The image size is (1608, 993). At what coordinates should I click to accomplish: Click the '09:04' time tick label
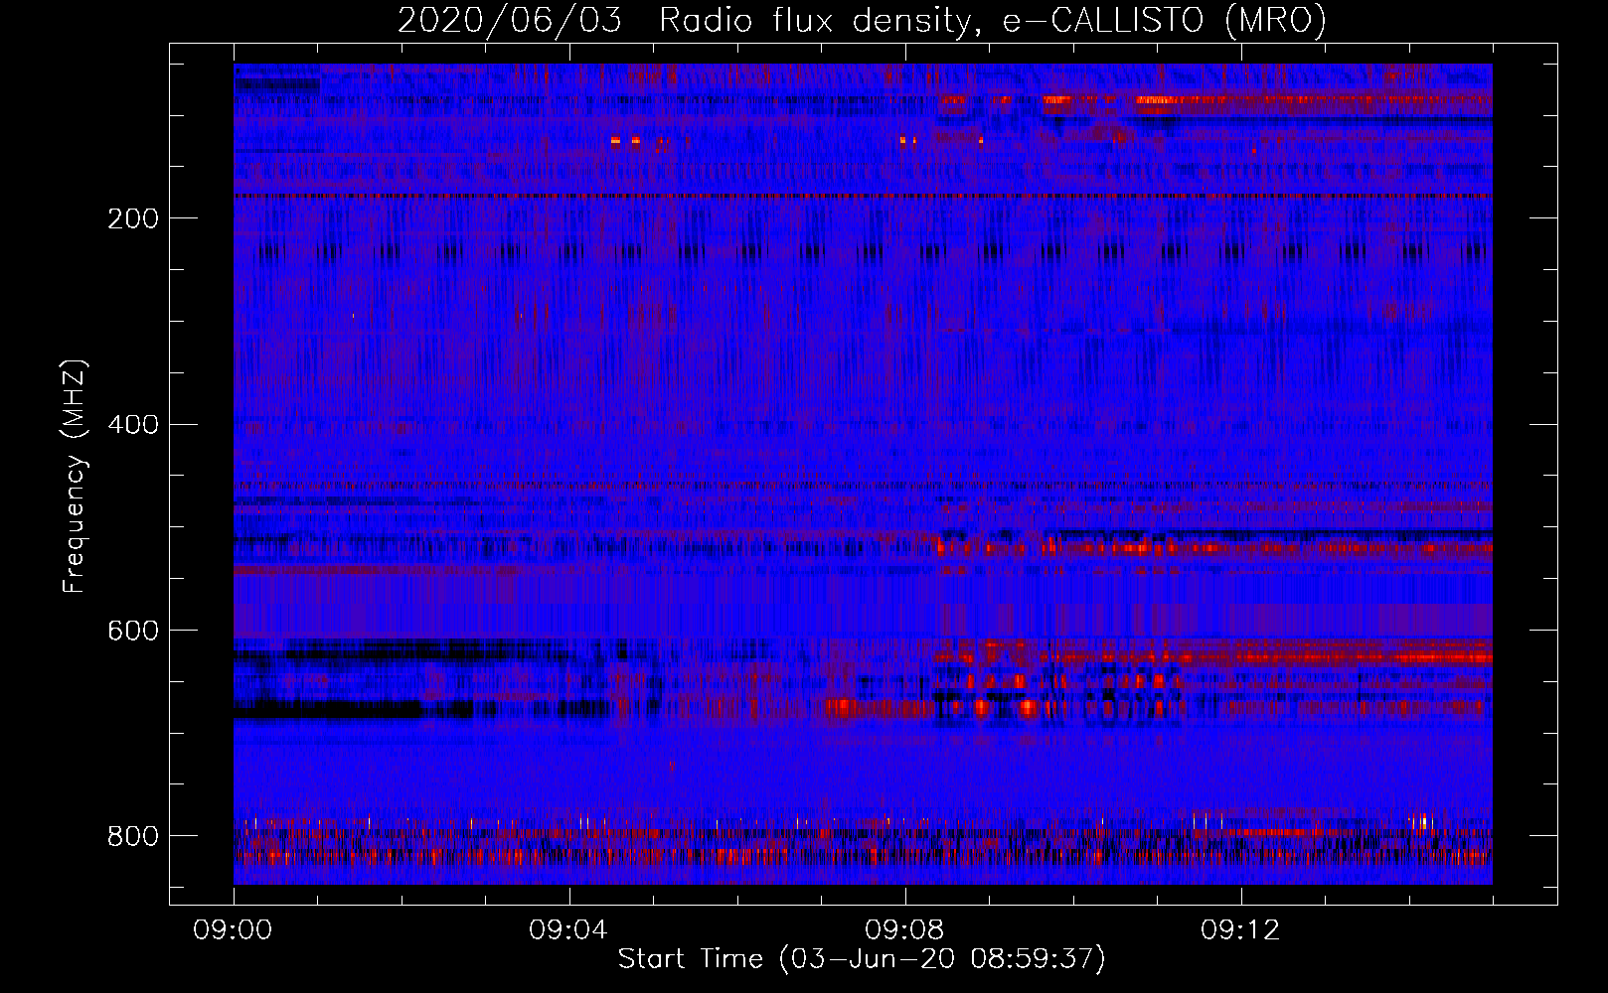coord(568,930)
